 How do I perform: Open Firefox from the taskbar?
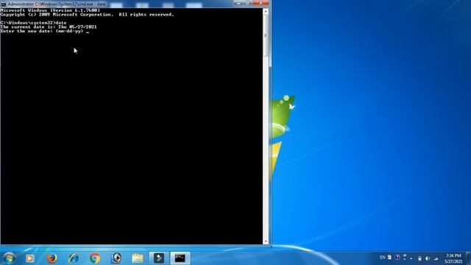[52, 258]
